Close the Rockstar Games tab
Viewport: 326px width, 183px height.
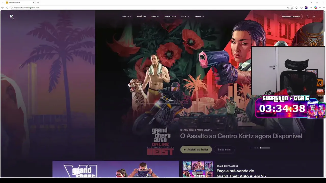tap(33, 3)
